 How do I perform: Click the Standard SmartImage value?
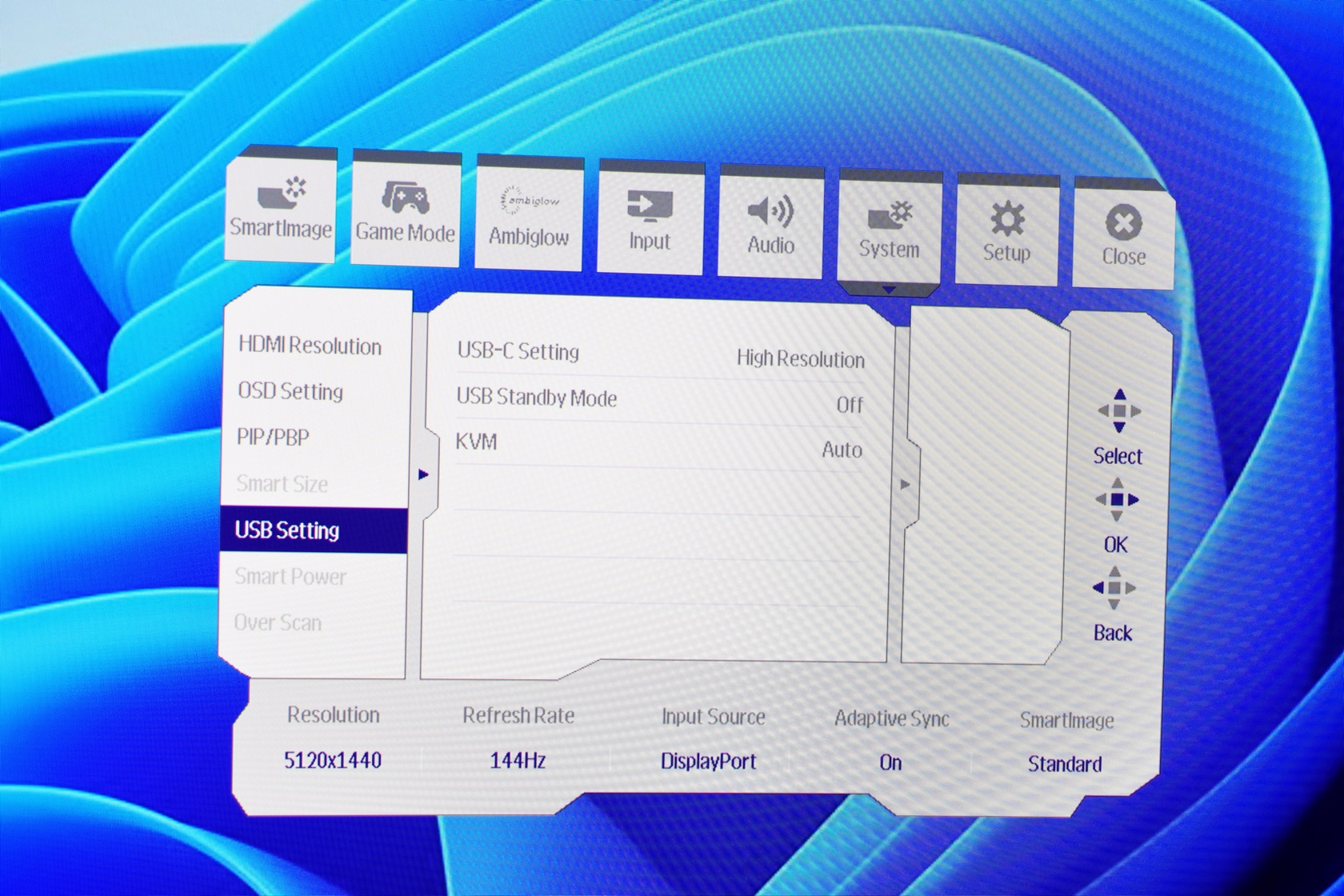tap(1065, 764)
